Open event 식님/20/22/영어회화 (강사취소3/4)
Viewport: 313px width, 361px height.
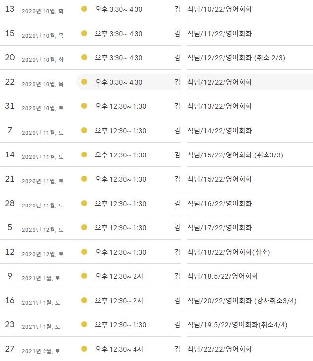coord(242,301)
